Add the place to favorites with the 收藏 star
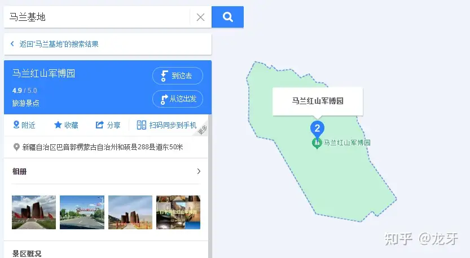 pos(66,125)
